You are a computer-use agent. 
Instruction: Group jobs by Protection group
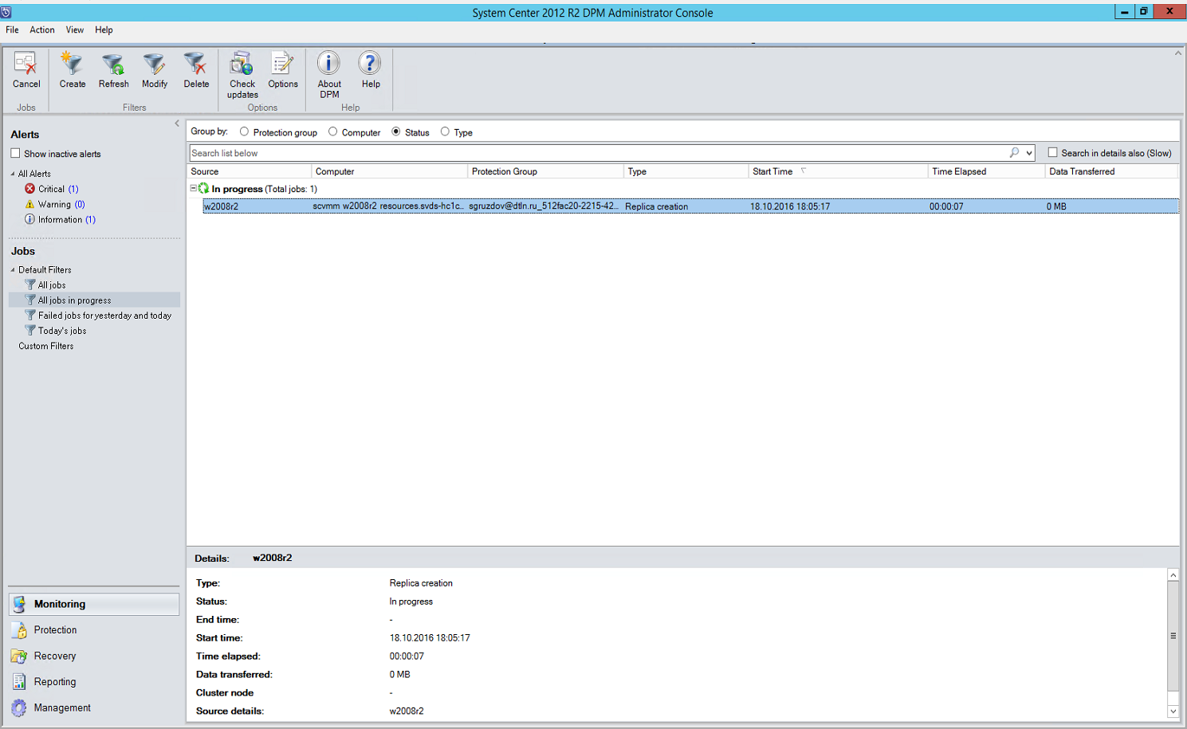point(244,131)
